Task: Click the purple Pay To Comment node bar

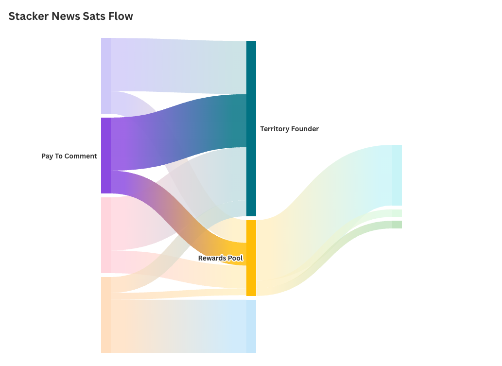Action: pyautogui.click(x=106, y=156)
